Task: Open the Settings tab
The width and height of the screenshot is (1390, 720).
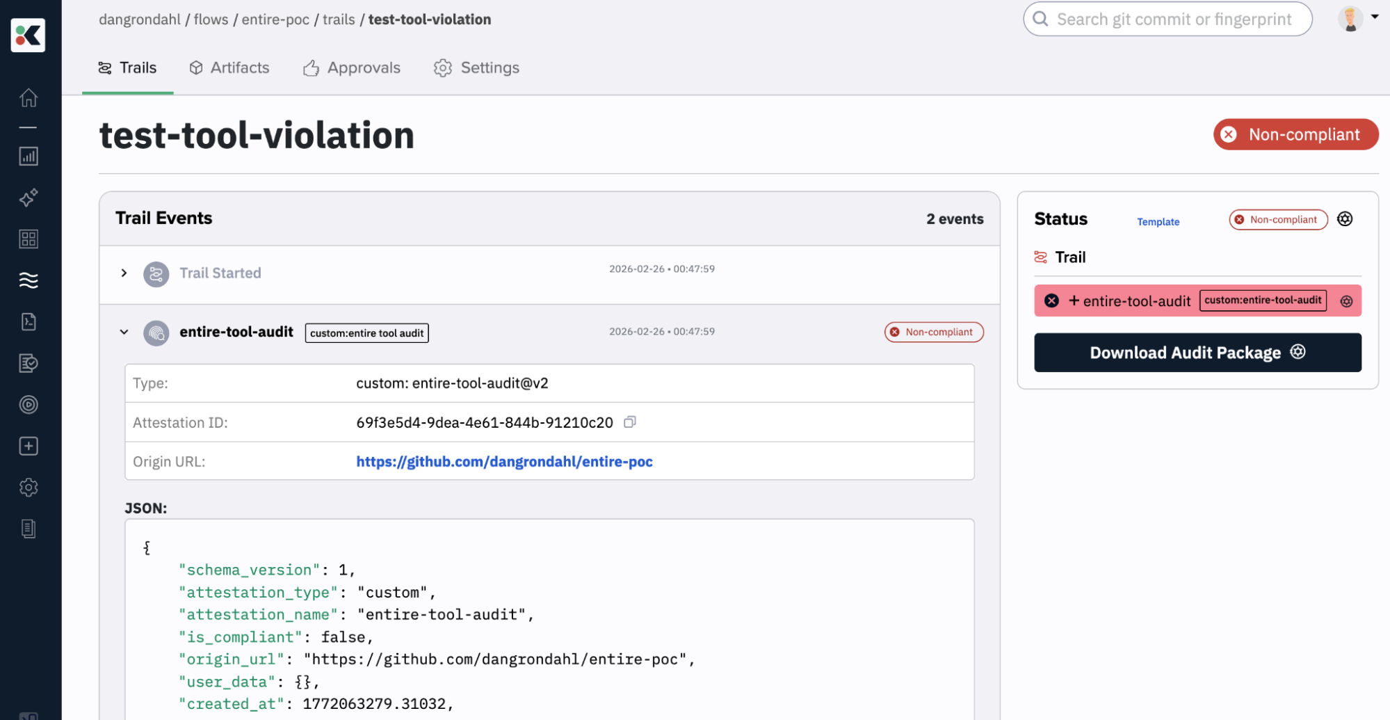Action: pos(477,68)
